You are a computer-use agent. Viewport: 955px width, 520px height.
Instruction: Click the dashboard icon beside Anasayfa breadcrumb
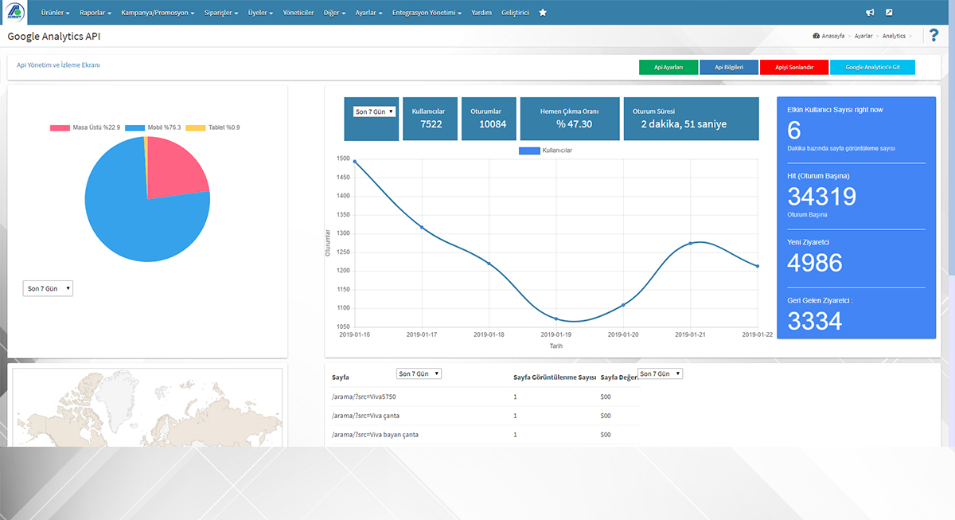click(817, 36)
